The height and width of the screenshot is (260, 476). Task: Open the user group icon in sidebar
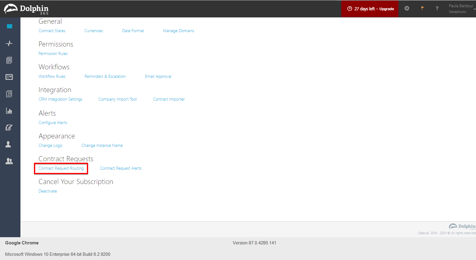point(9,161)
